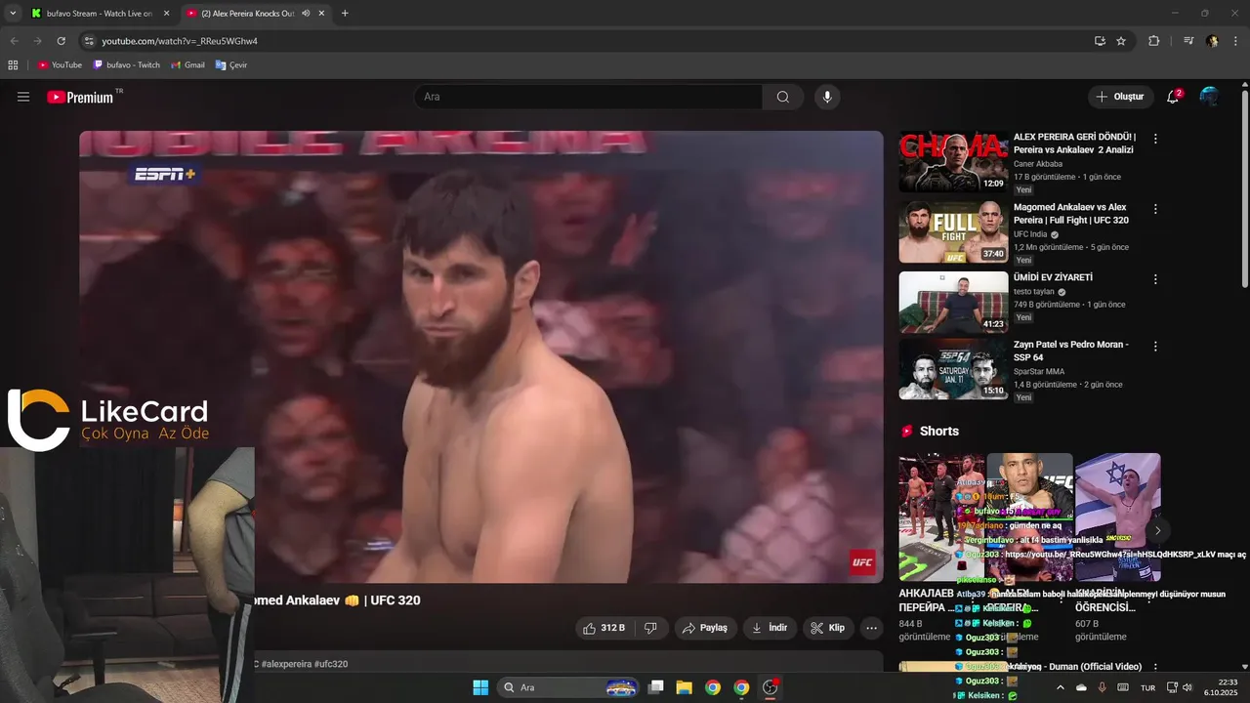Bookmark this page with star icon
Viewport: 1250px width, 703px height.
click(x=1121, y=41)
